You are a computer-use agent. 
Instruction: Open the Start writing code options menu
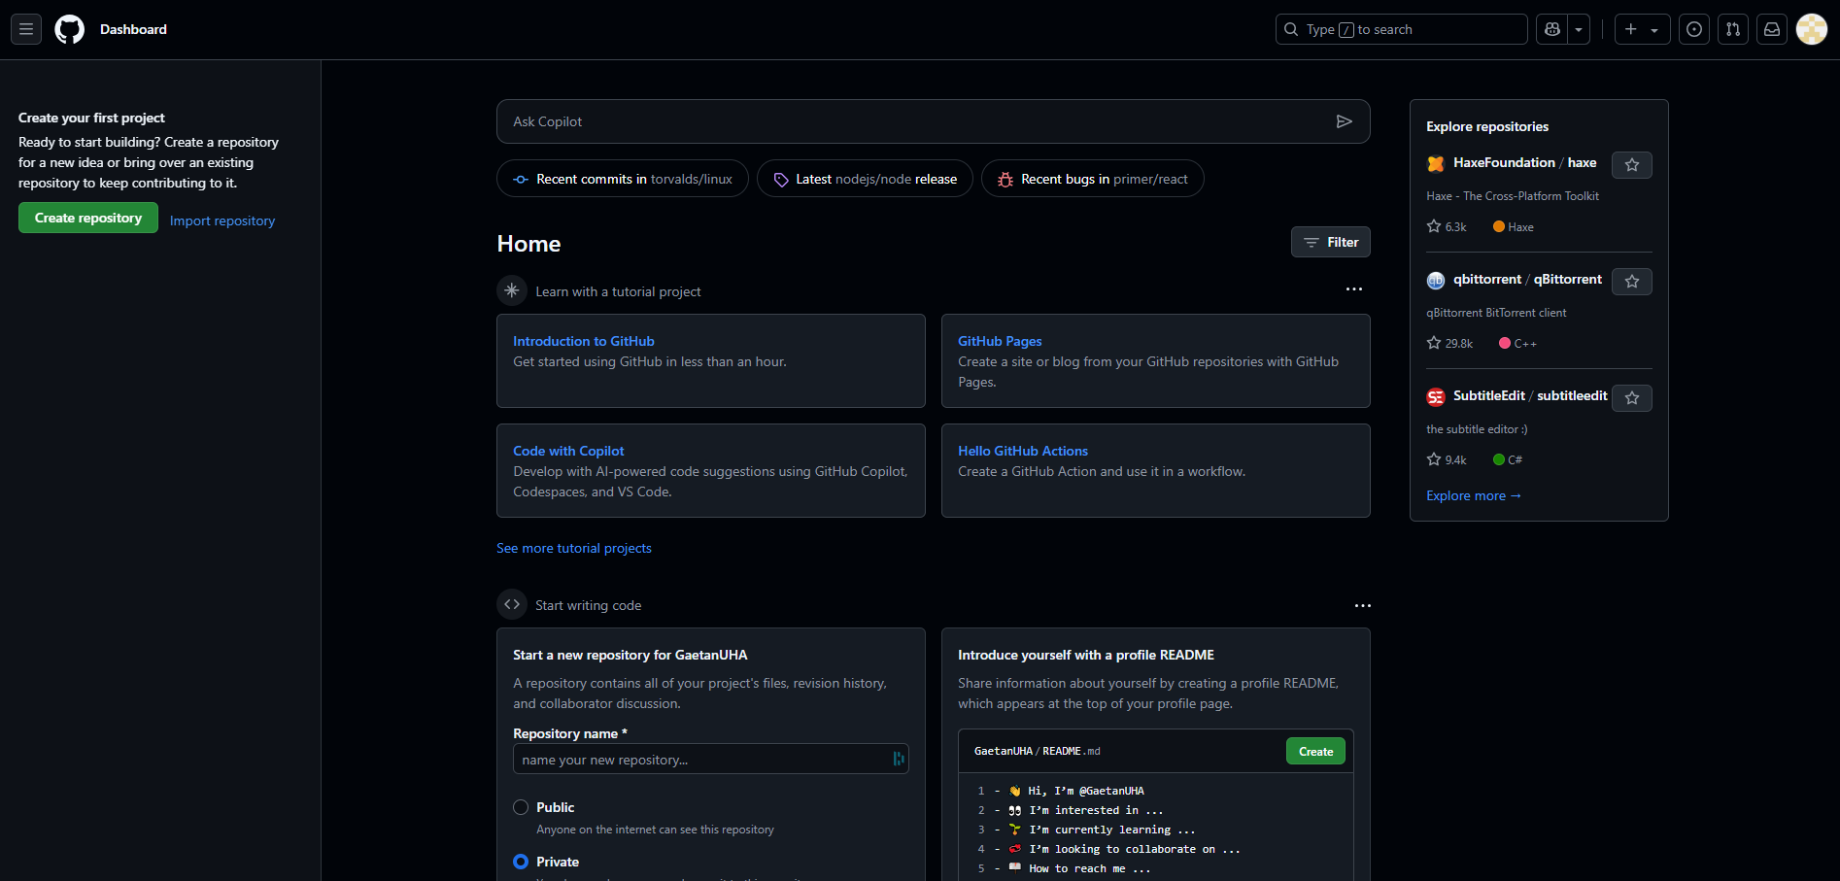coord(1362,605)
